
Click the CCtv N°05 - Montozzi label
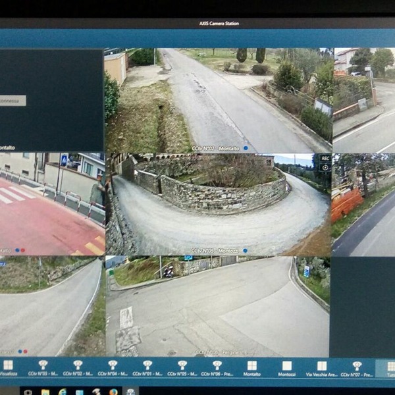coord(215,251)
